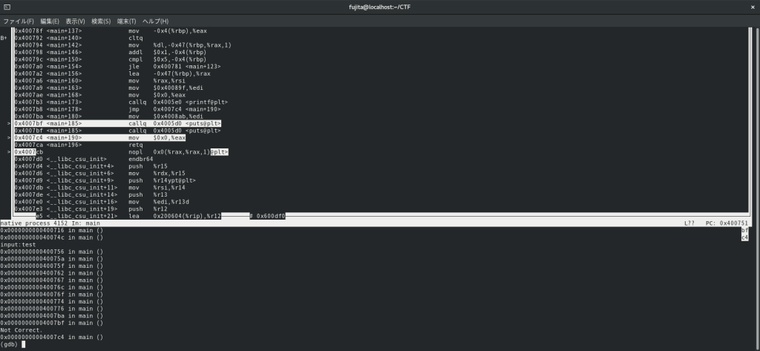This screenshot has height=351, width=760.
Task: Click the 'native process 4152 In: main' status bar
Action: point(50,223)
